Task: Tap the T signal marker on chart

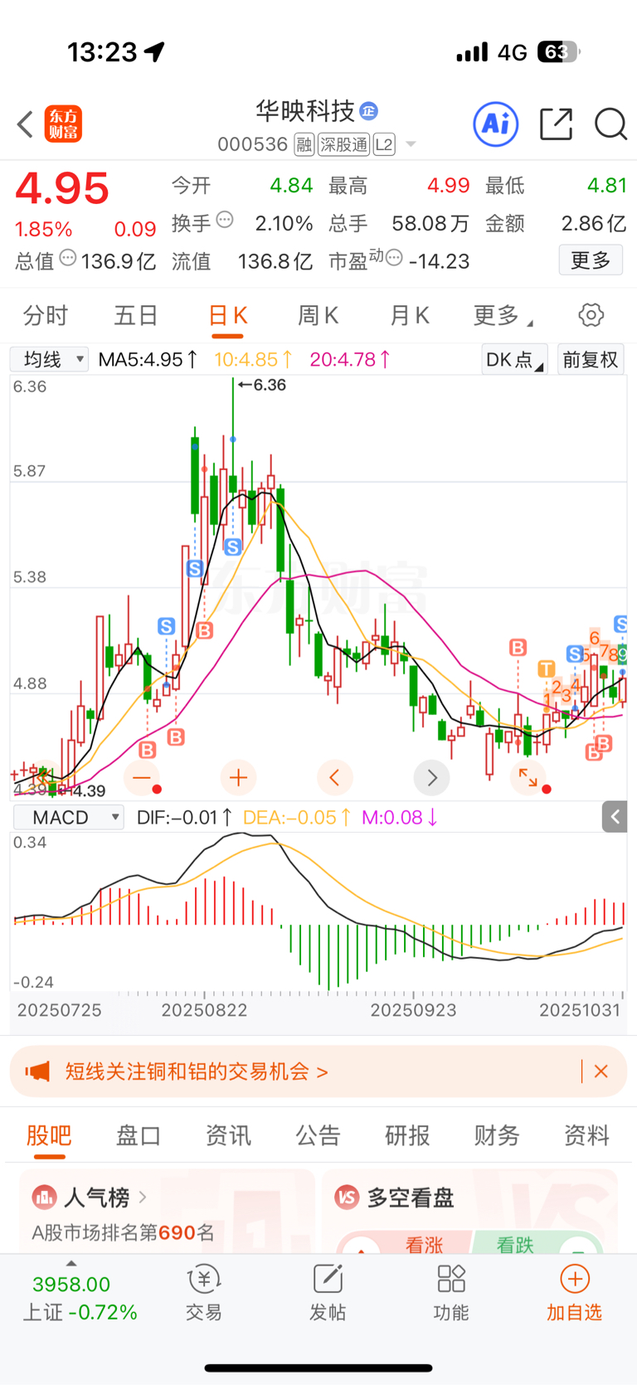Action: [546, 668]
